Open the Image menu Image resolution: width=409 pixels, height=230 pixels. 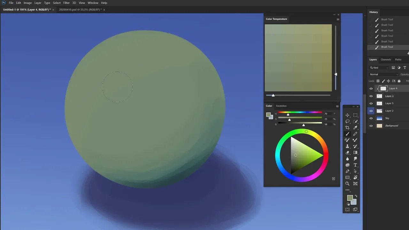[x=27, y=3]
